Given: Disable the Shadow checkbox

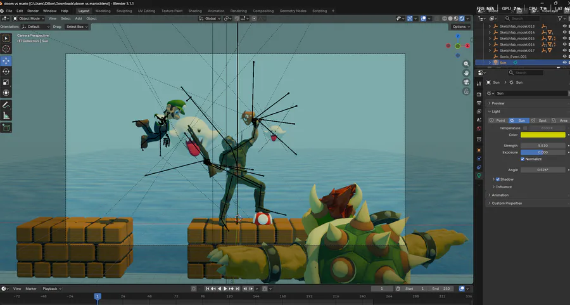Looking at the screenshot, I should click(x=498, y=179).
